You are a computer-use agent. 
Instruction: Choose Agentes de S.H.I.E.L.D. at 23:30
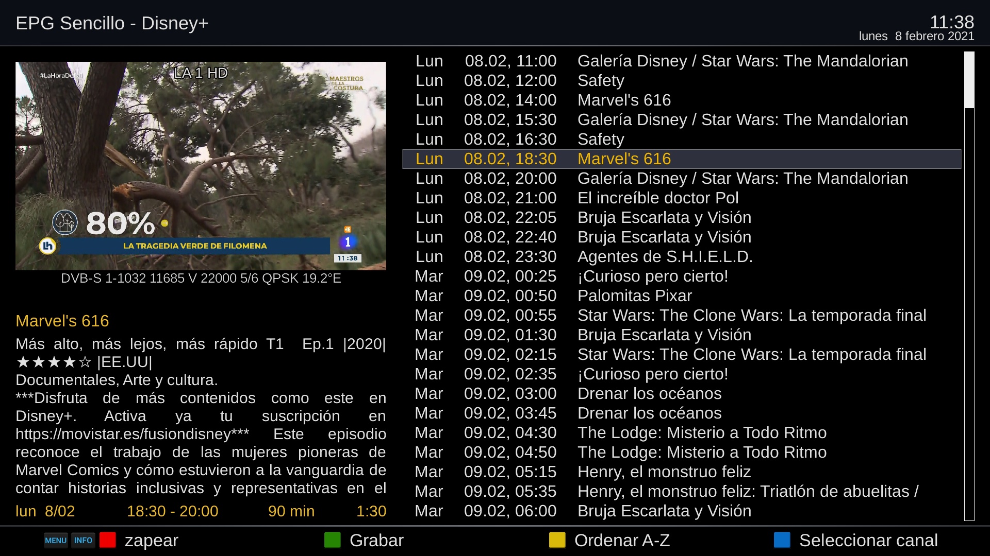pos(665,257)
